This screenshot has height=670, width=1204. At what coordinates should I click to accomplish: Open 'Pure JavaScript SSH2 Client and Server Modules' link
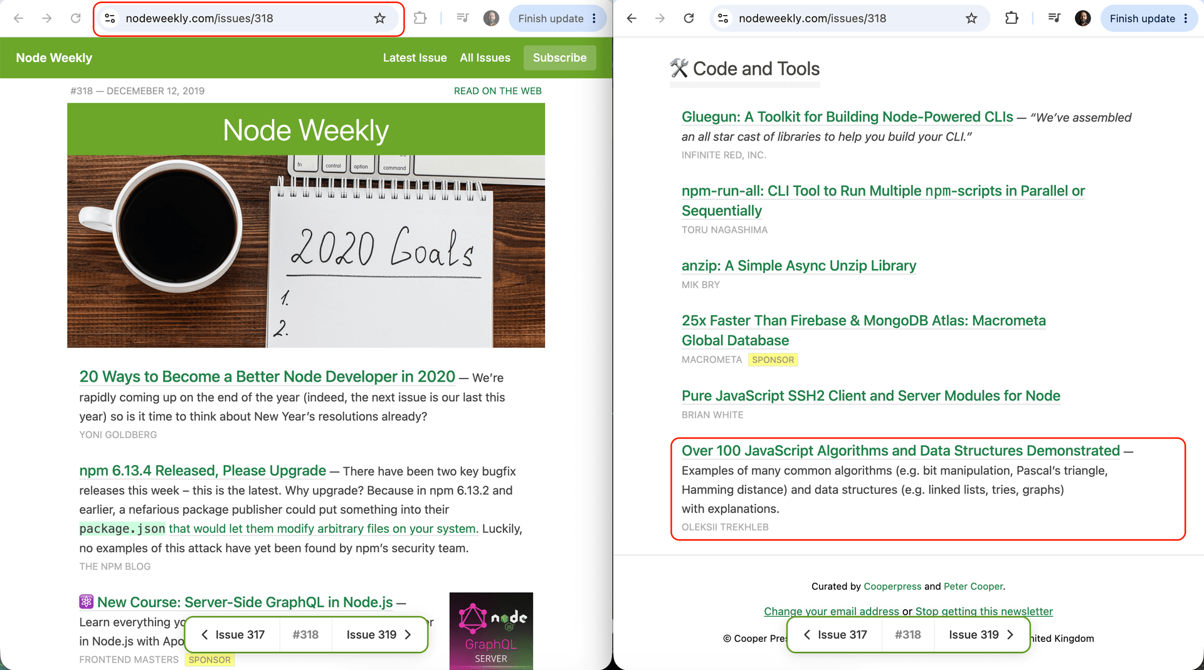(x=871, y=396)
